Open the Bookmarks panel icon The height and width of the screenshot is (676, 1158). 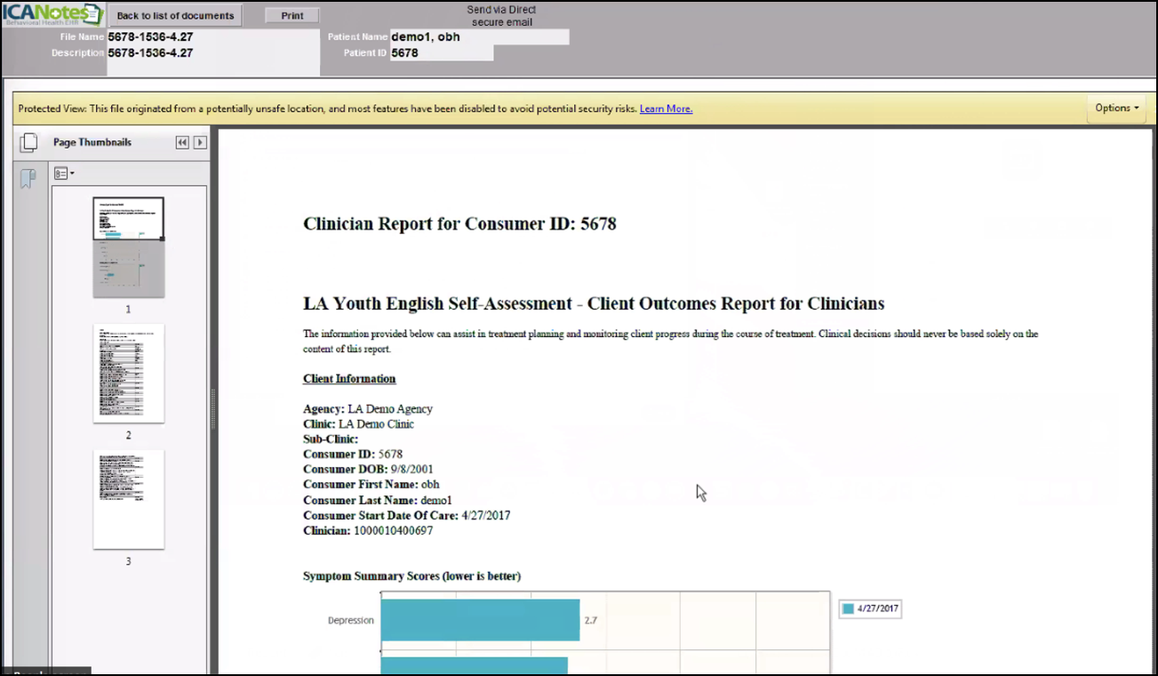pos(28,179)
